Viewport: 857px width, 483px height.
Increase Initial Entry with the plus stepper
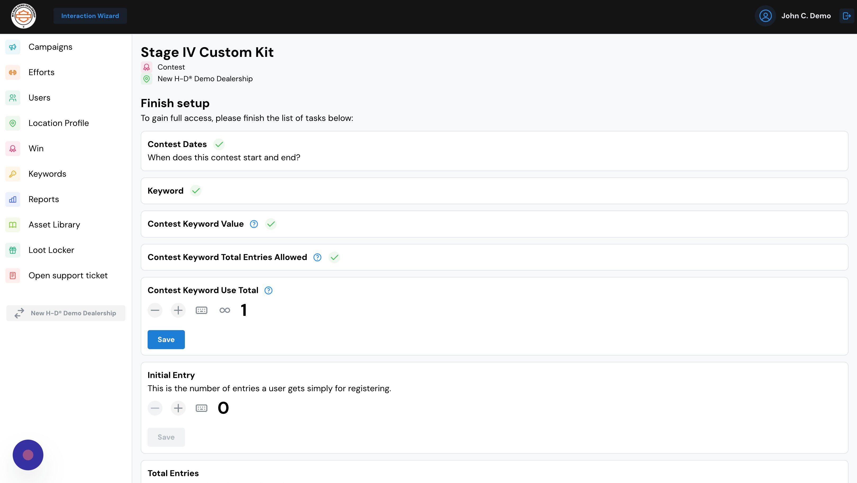point(178,408)
